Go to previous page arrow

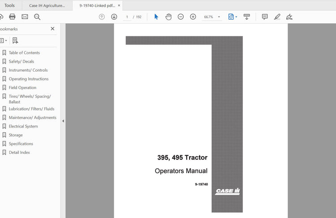[102, 17]
